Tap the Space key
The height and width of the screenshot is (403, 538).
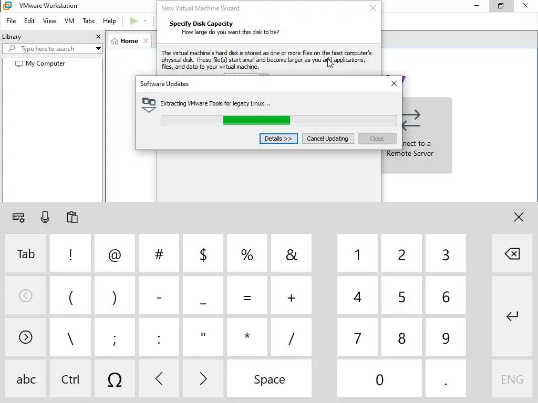(x=270, y=379)
